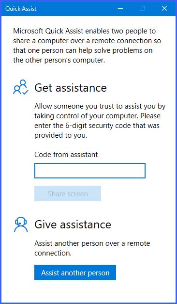This screenshot has height=304, width=177.
Task: Click the Assist another person over remote connection text
Action: click(92, 248)
